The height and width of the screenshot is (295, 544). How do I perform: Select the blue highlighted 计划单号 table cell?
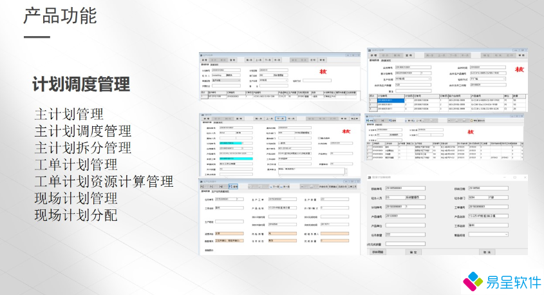point(391,100)
